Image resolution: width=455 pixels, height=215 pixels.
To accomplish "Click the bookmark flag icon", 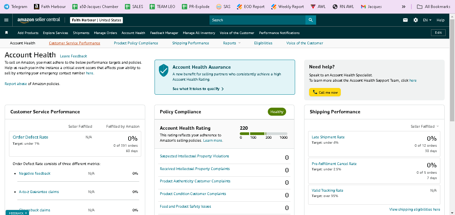I will pos(6,33).
